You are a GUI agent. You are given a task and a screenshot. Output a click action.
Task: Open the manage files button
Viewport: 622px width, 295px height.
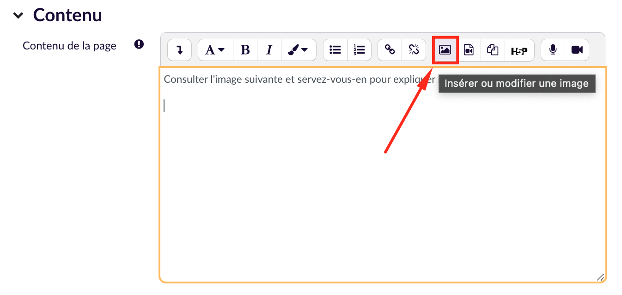[x=493, y=50]
